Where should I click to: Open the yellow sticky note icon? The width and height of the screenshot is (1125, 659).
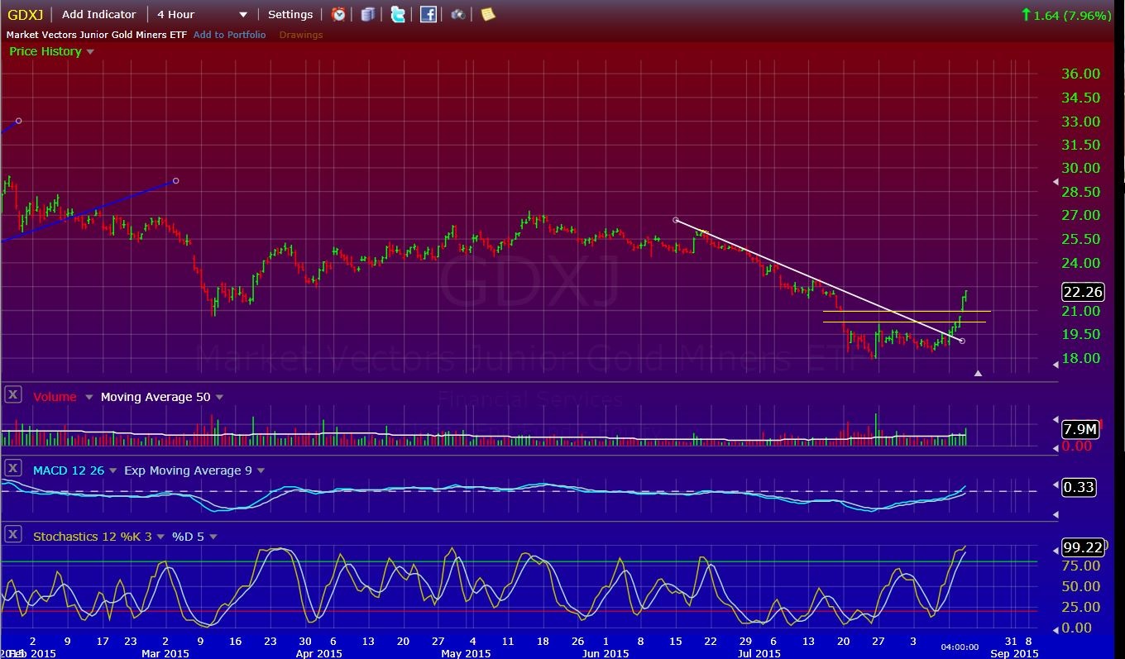(488, 14)
